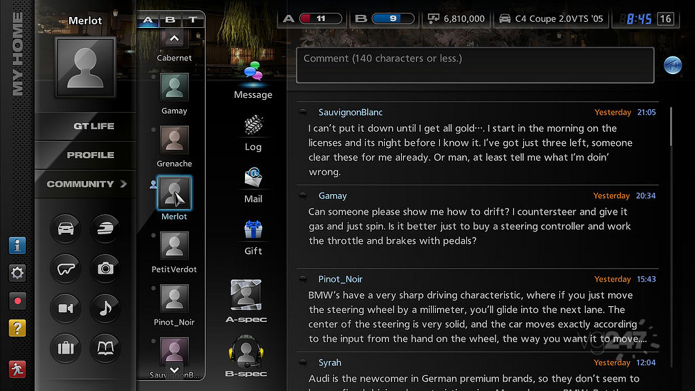Screen dimensions: 695x391
Task: Open SauvignonBlanc's username link
Action: pyautogui.click(x=350, y=113)
